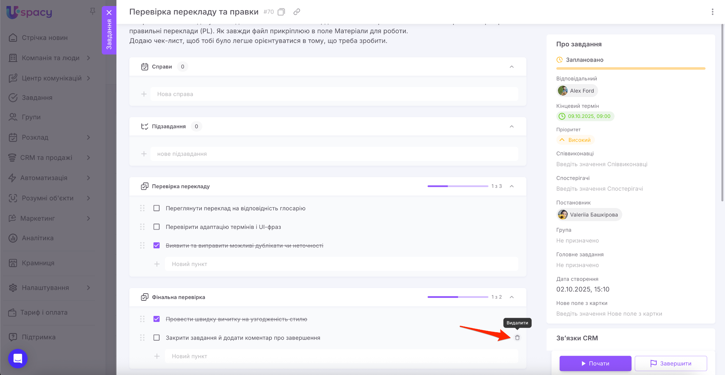
Task: Uncheck Виявити та виправити можливі дублікати
Action: (x=156, y=246)
